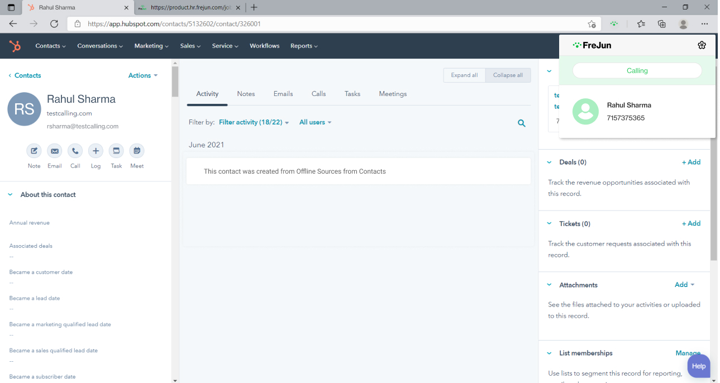Collapse the Attachments section
Image resolution: width=720 pixels, height=383 pixels.
[x=549, y=285]
